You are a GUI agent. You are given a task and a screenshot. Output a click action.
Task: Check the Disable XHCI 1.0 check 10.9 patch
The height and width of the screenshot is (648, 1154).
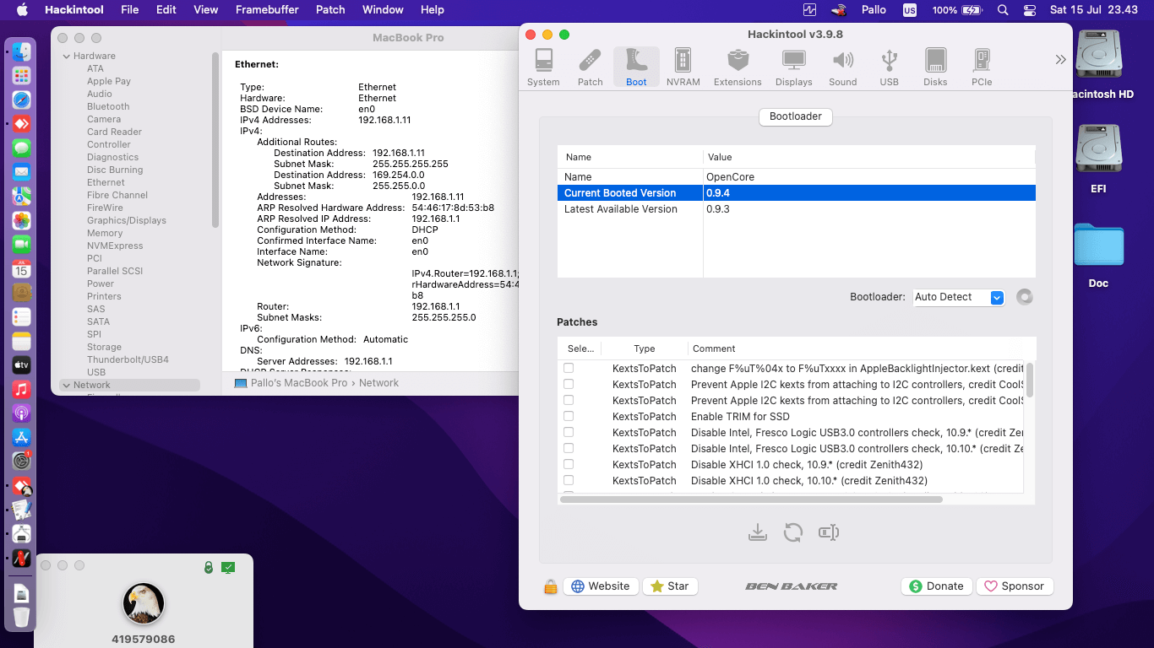coord(569,464)
